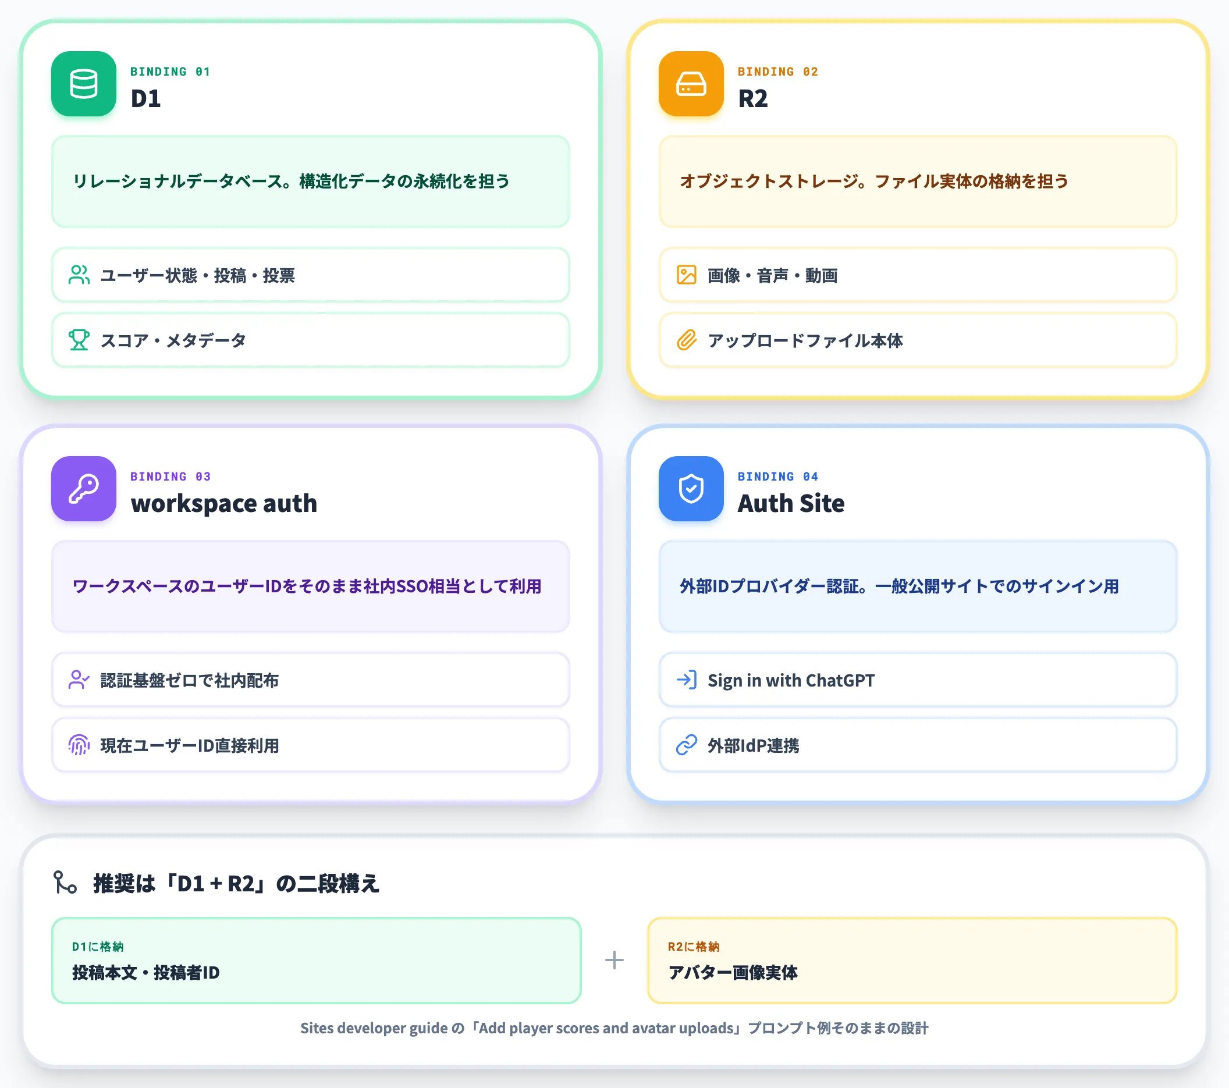Click the users icon beside ユーザー状態・投稿・投票
Viewport: 1229px width, 1088px height.
(79, 275)
